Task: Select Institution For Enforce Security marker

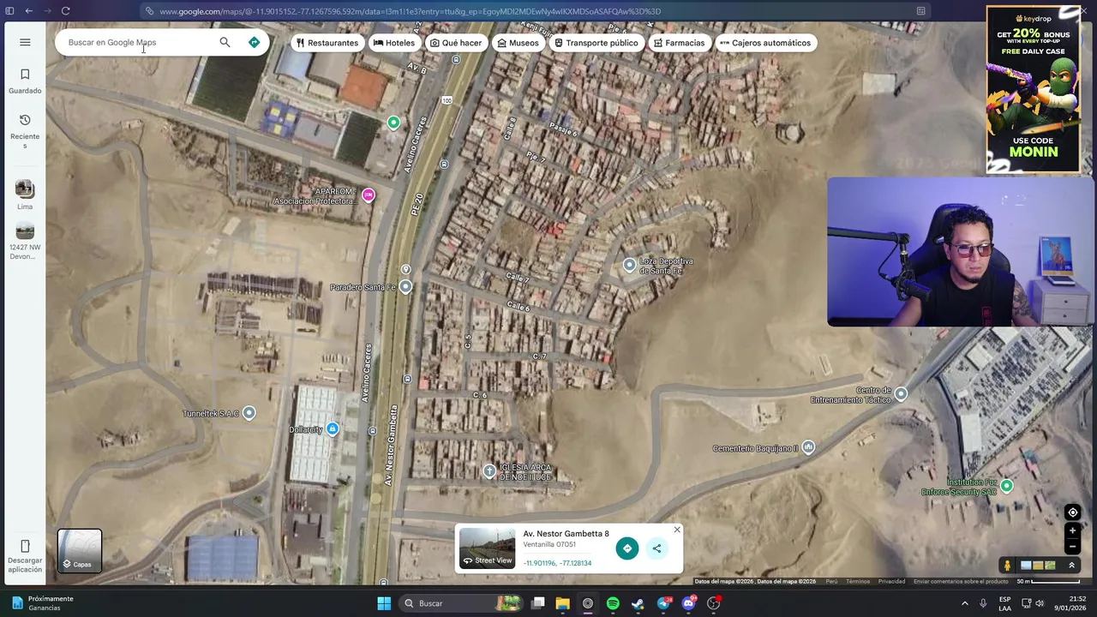Action: [1007, 486]
